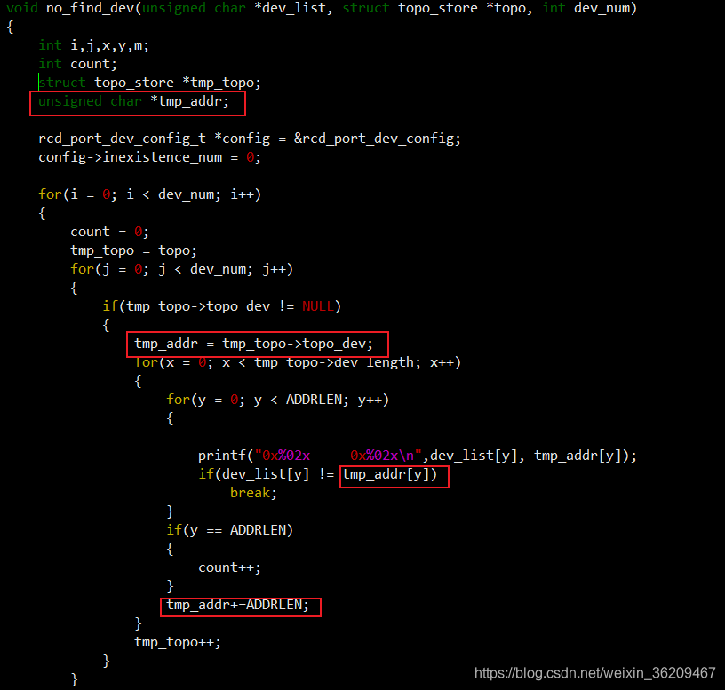Click the printf call in the inner loop
The image size is (725, 690).
tap(417, 456)
